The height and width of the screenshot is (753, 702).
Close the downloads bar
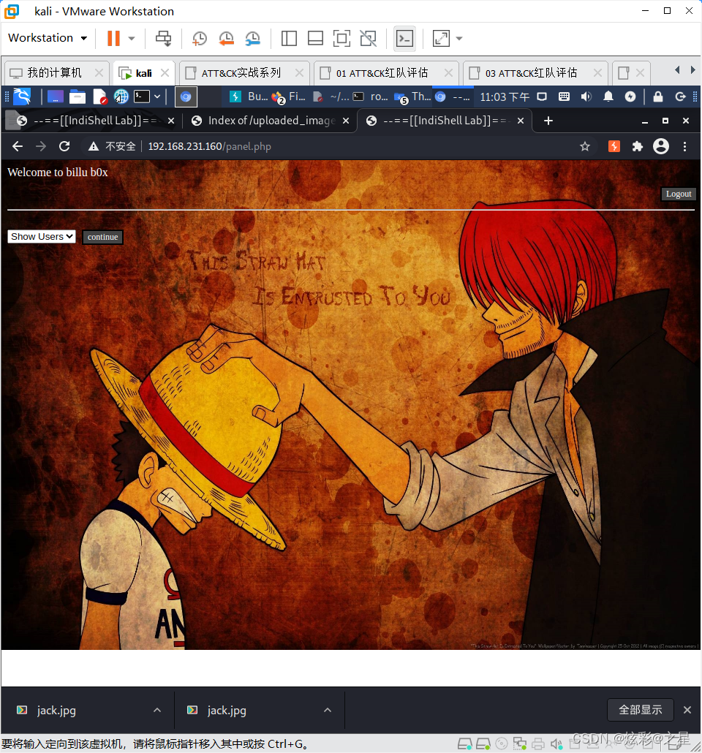click(x=687, y=710)
